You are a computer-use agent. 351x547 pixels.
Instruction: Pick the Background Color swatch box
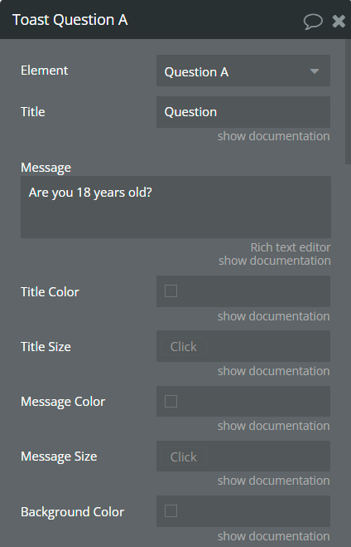[171, 511]
